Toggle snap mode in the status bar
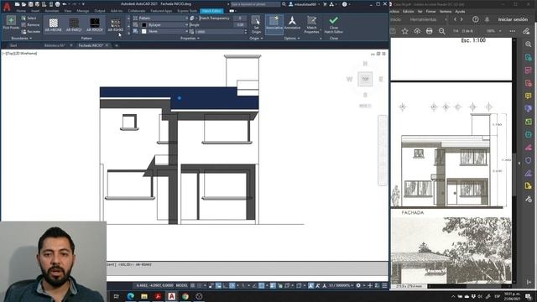Image resolution: width=537 pixels, height=302 pixels. click(200, 285)
